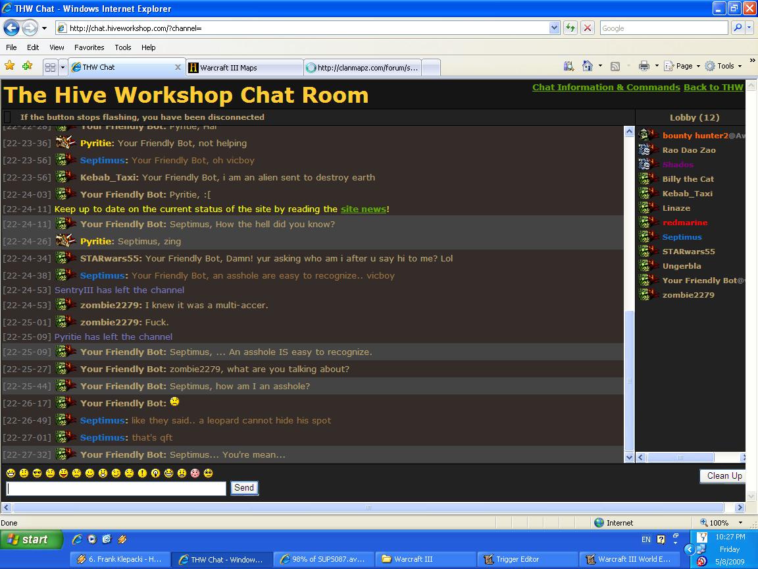
Task: Click the Google search magnifier button
Action: point(737,28)
